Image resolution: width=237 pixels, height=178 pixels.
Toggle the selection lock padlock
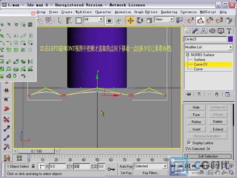(x=33, y=166)
